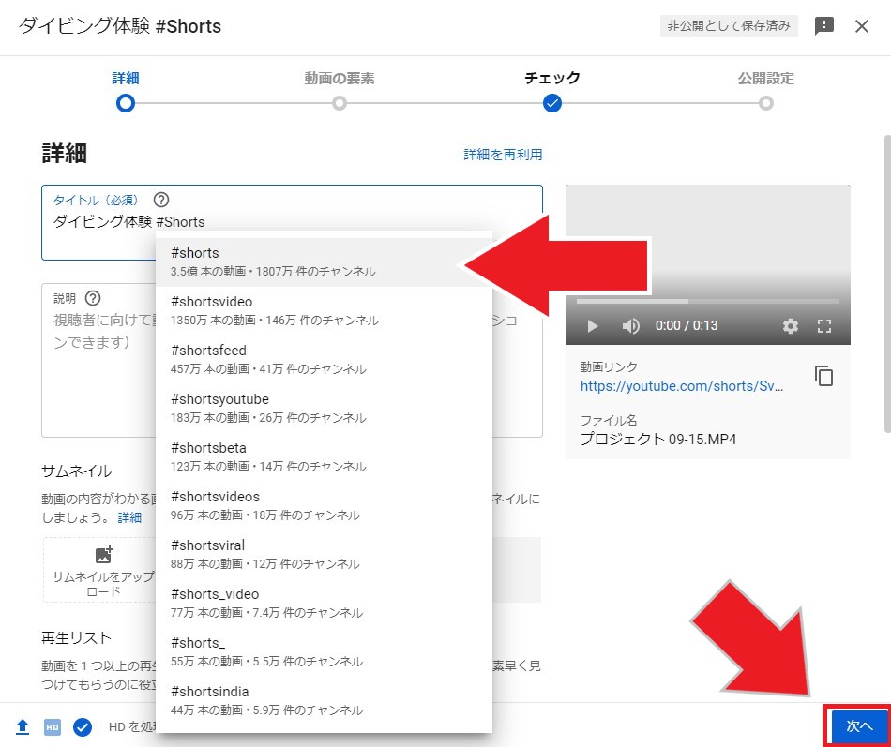Click the 再生リスト heading

click(76, 638)
